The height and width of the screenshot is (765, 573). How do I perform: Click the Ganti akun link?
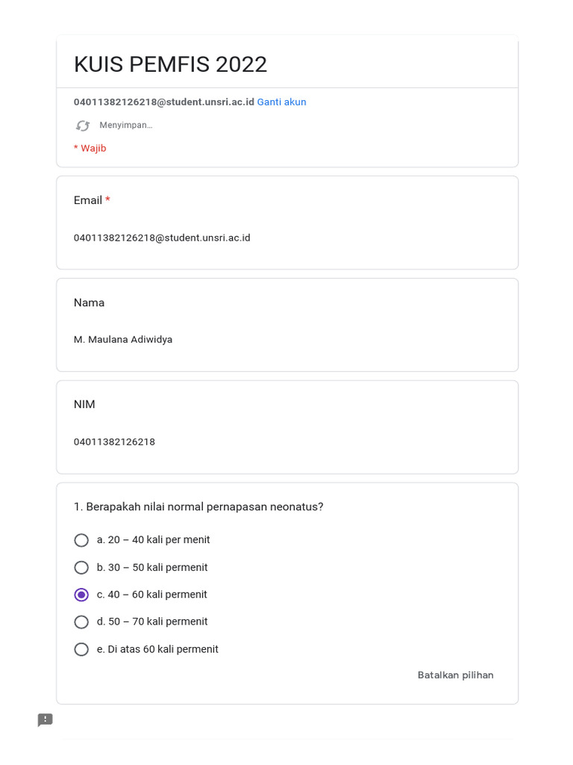coord(281,102)
